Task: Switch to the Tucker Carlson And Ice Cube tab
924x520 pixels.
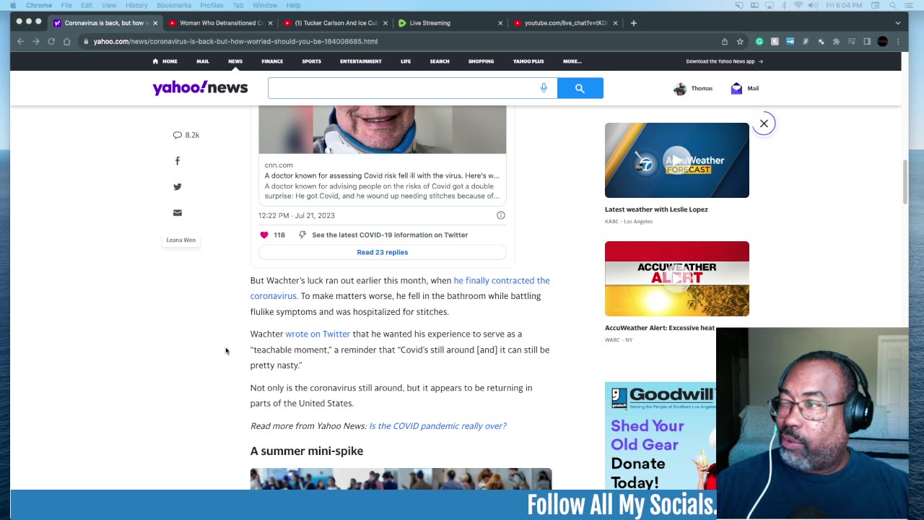Action: click(336, 23)
